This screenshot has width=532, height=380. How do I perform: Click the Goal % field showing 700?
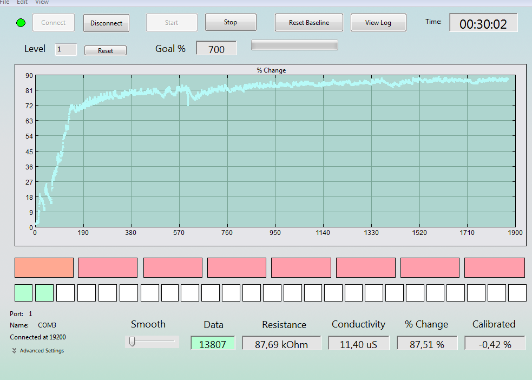coord(216,49)
